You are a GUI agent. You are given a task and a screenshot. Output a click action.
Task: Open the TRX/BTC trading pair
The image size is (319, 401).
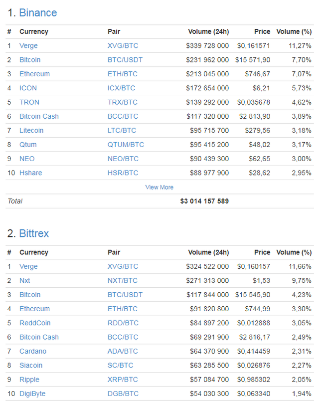pyautogui.click(x=123, y=102)
